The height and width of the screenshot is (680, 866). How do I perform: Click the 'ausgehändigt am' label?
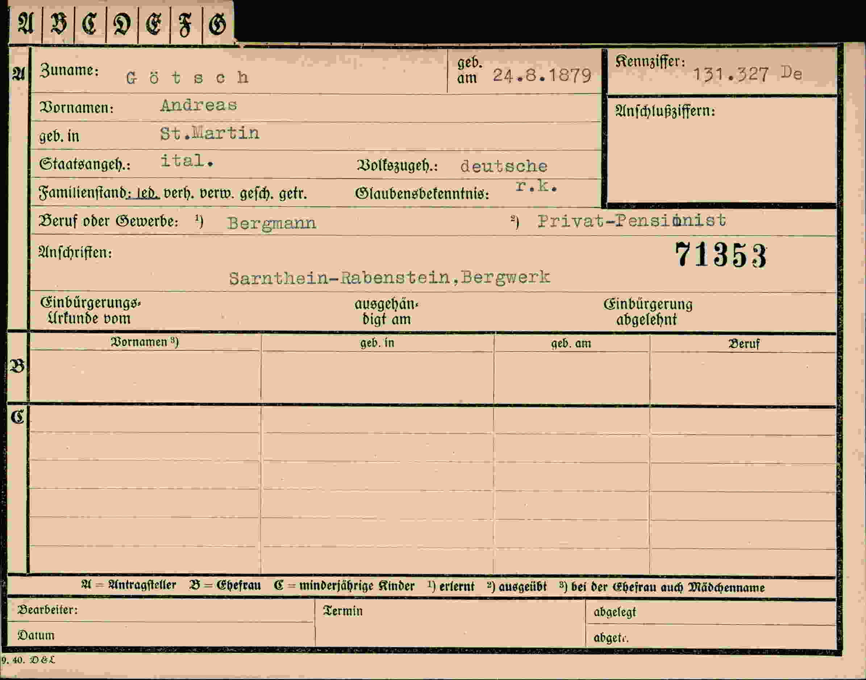click(x=386, y=312)
